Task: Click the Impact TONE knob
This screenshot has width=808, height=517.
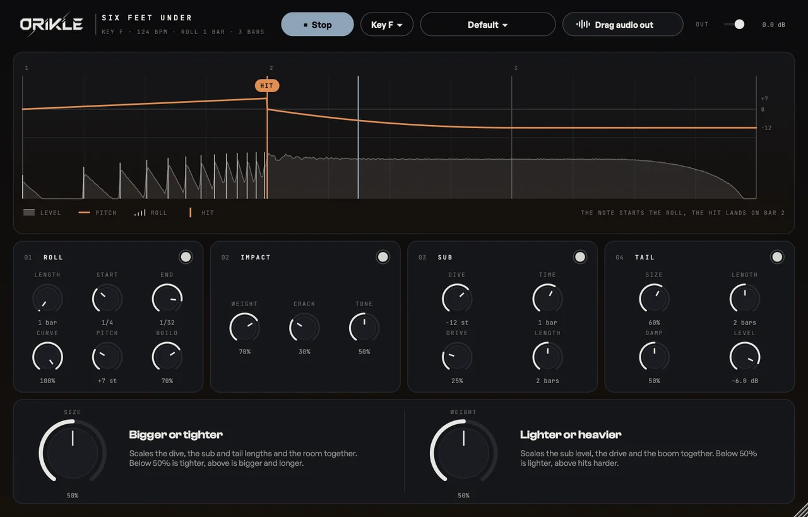Action: [x=364, y=328]
